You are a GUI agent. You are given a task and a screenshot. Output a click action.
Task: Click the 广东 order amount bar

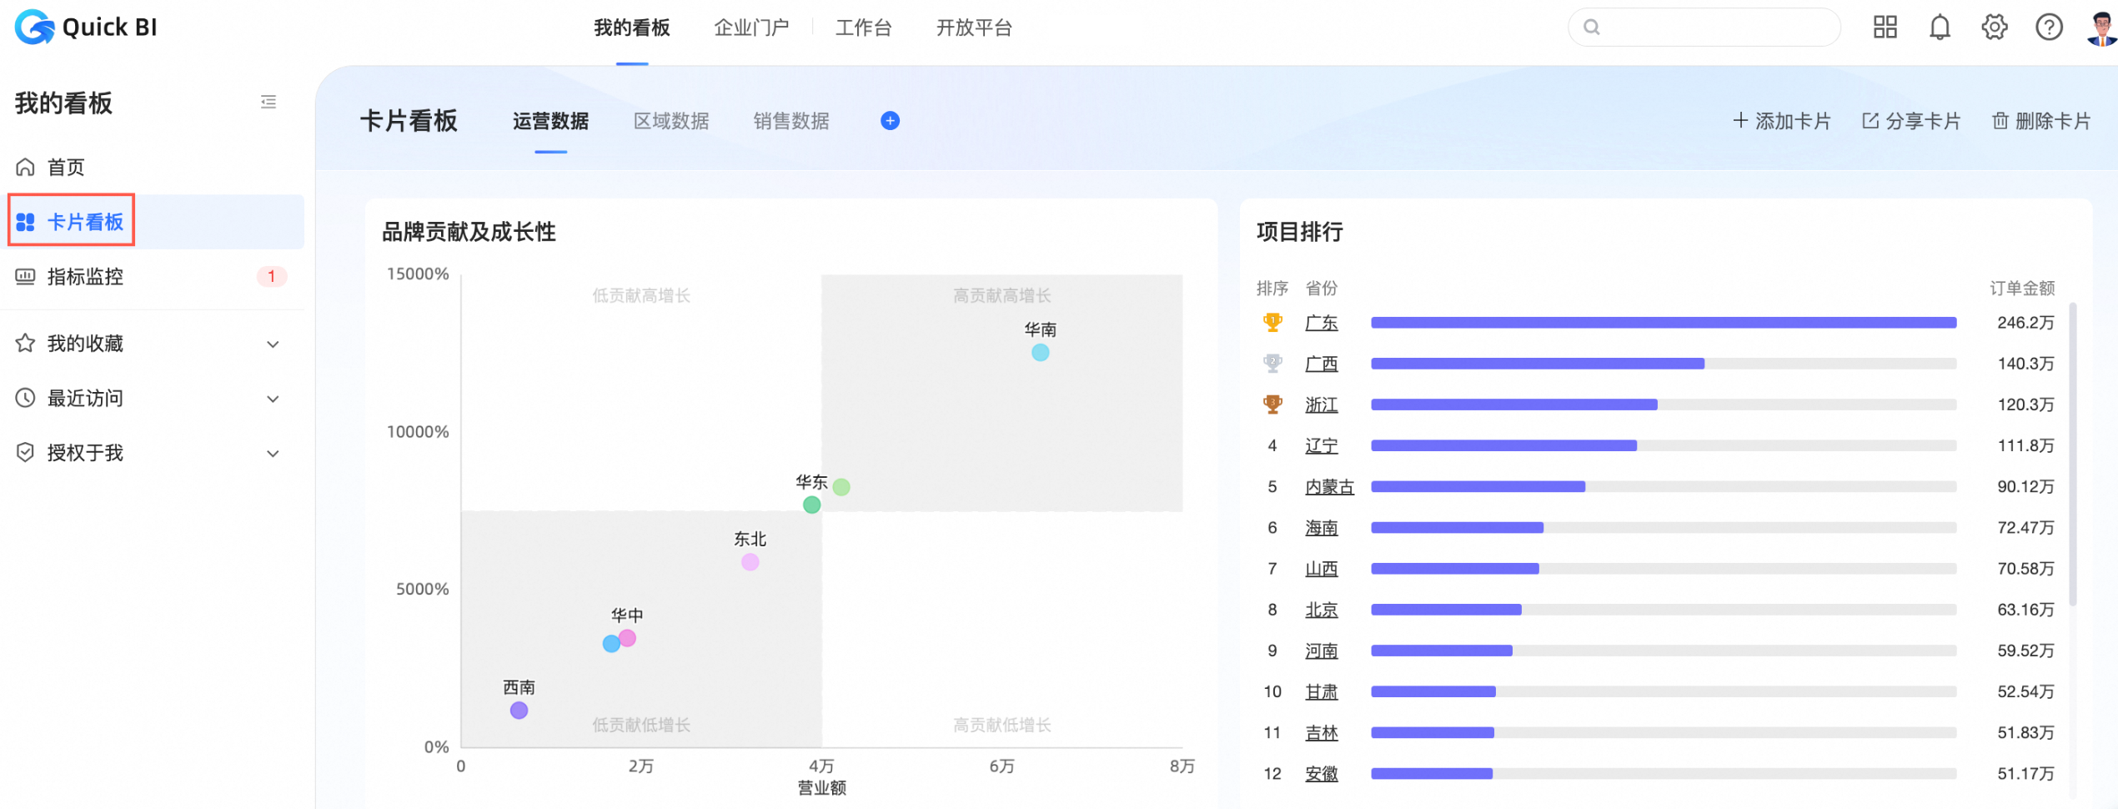pos(1664,323)
